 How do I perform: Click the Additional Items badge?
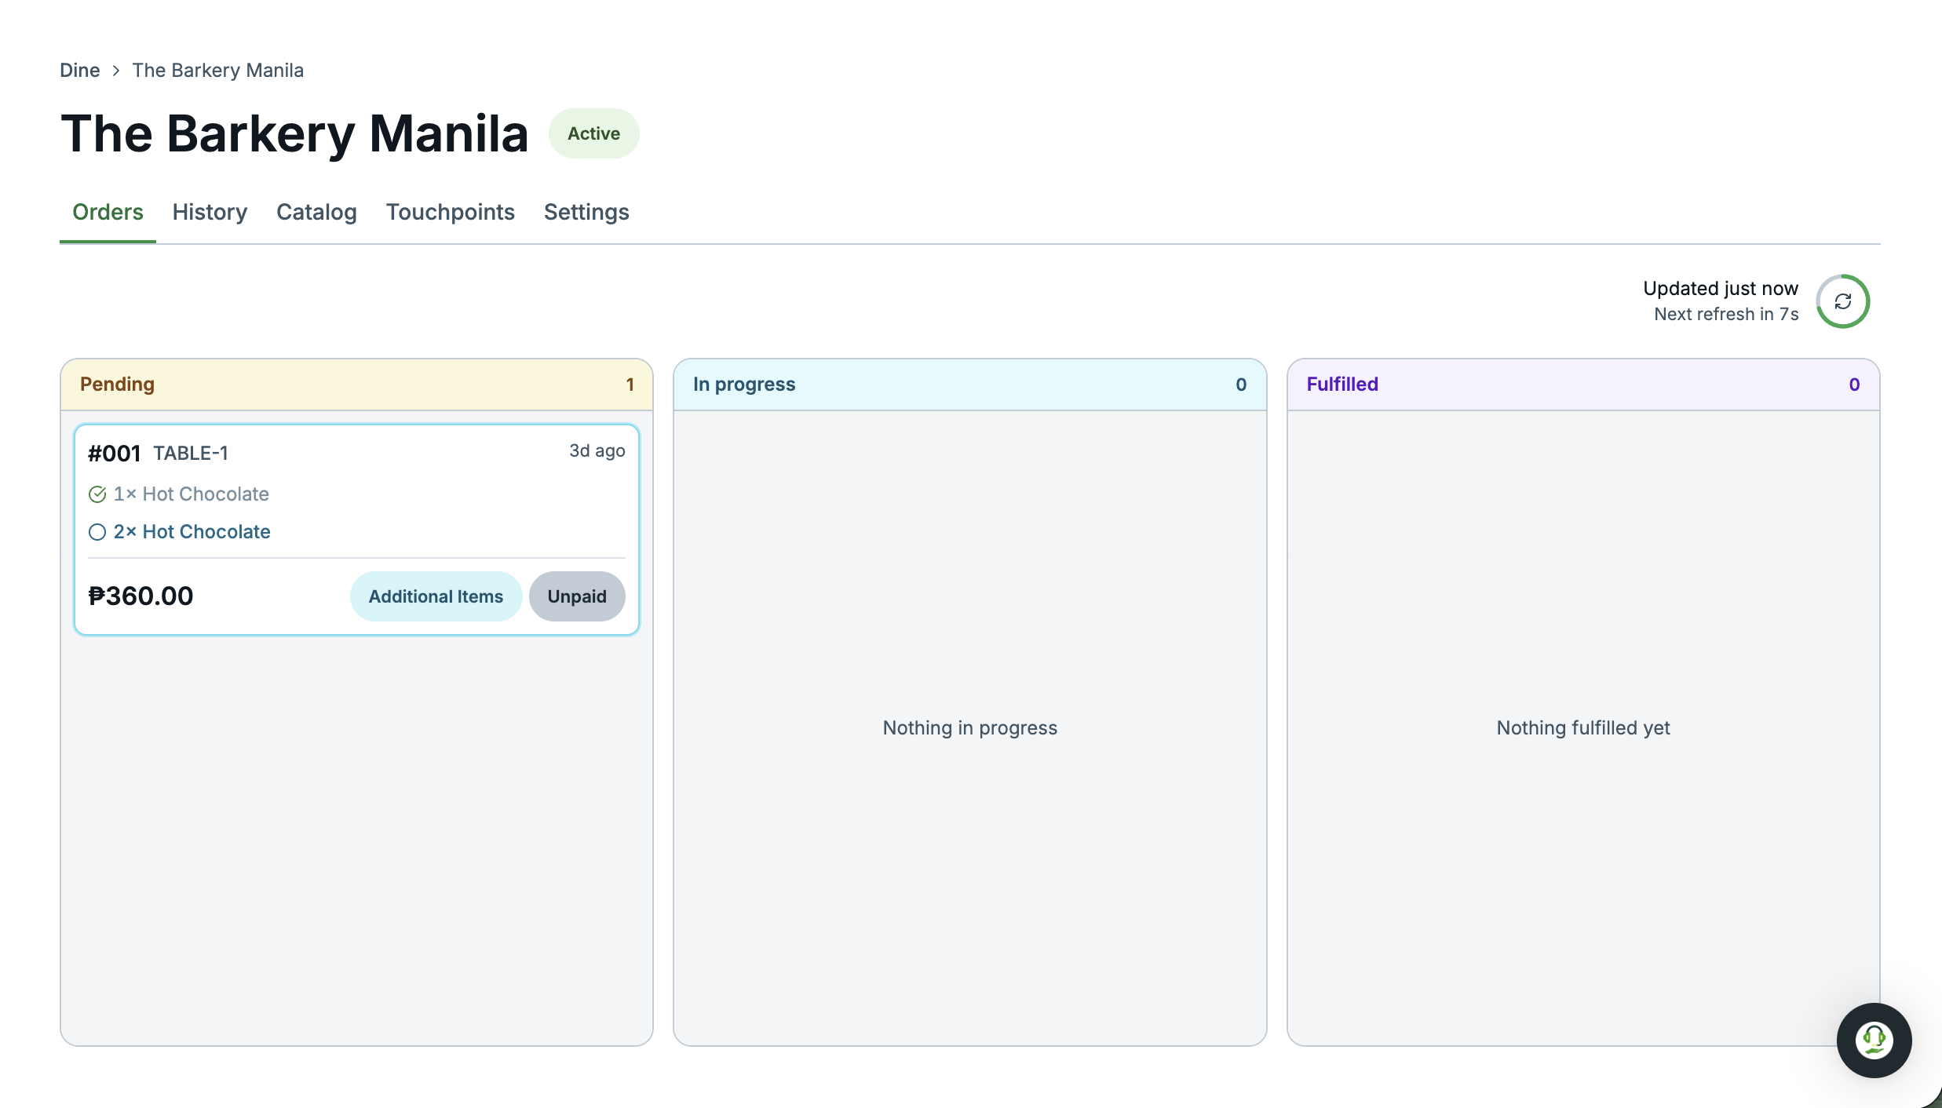tap(436, 596)
